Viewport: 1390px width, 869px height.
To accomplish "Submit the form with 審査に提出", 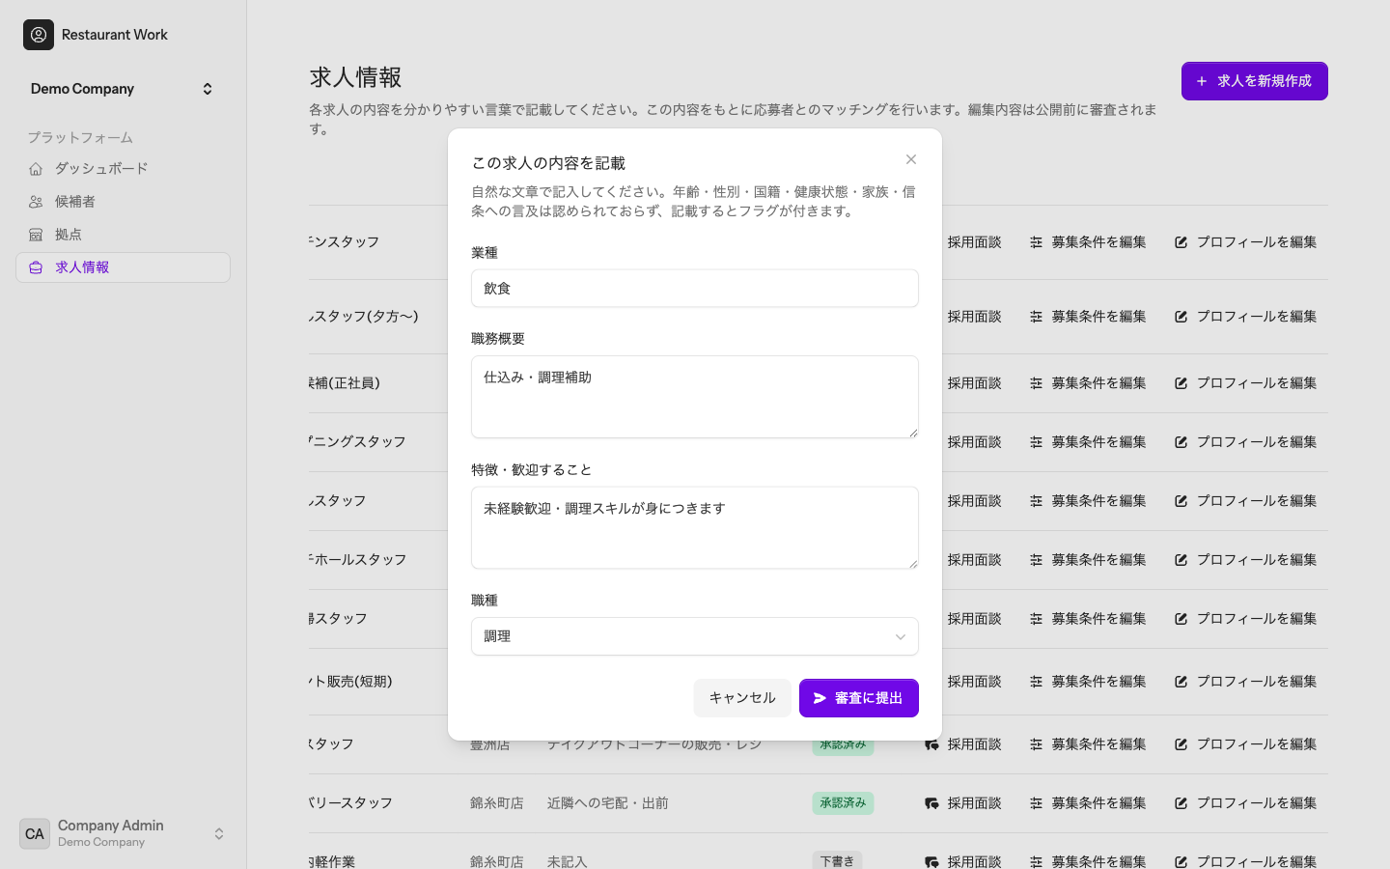I will pyautogui.click(x=859, y=698).
